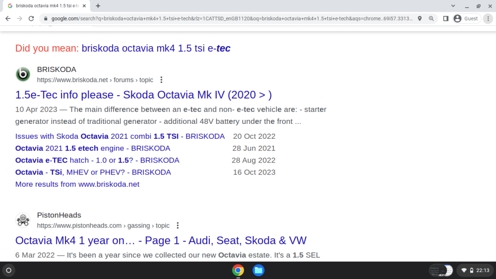This screenshot has width=496, height=279.
Task: Click the BRISKODA site name
Action: click(x=57, y=69)
